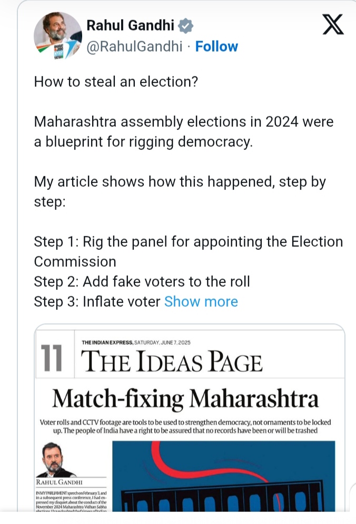Click the X logo in the tweet corner
Viewport: 356px width, 524px height.
pyautogui.click(x=333, y=24)
